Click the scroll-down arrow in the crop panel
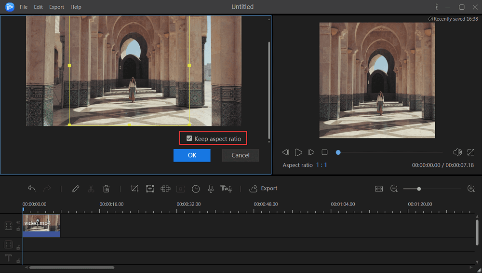 pyautogui.click(x=269, y=142)
